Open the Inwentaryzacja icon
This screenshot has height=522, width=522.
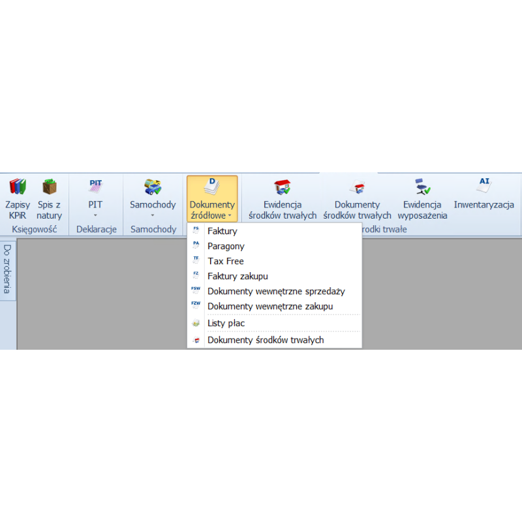484,187
